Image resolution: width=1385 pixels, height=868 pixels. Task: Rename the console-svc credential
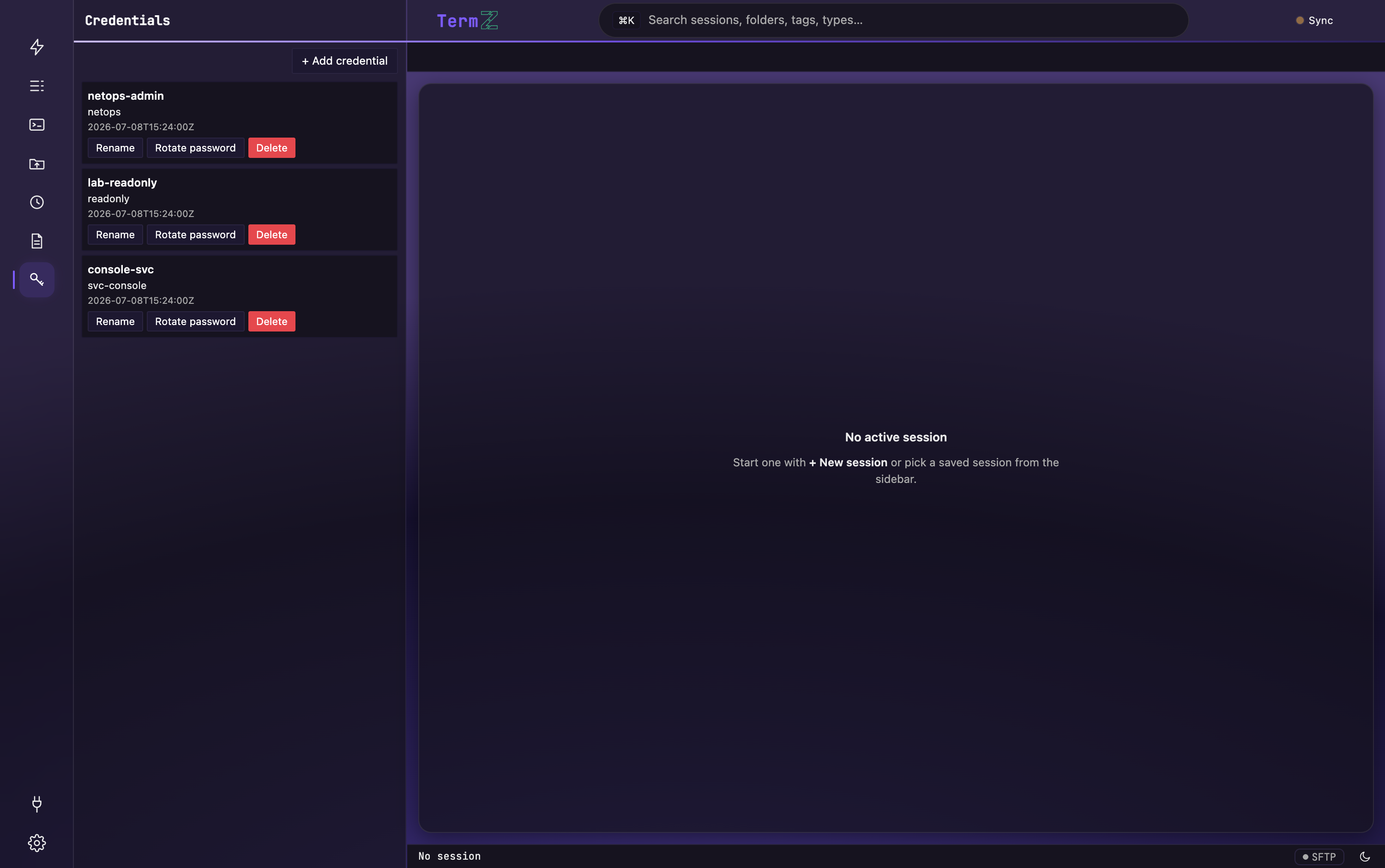click(115, 321)
